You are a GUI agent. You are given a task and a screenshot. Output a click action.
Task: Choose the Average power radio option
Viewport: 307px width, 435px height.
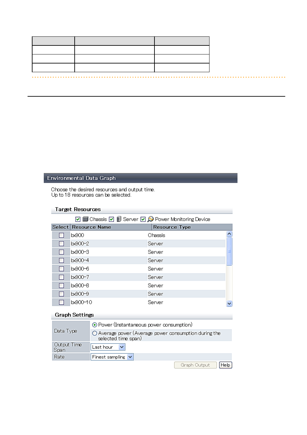pos(95,333)
